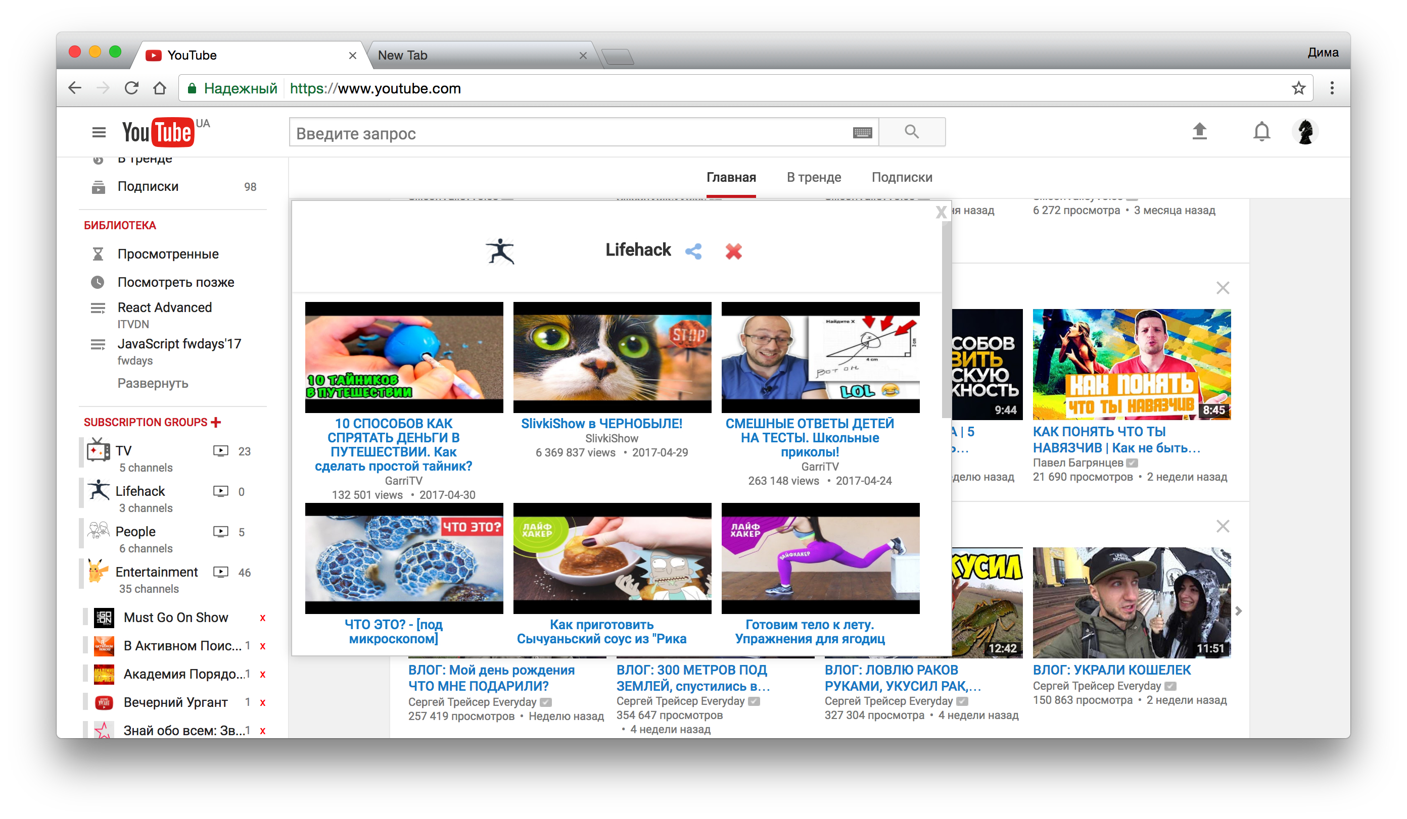Play the People group's videos
Image resolution: width=1407 pixels, height=819 pixels.
(x=220, y=532)
